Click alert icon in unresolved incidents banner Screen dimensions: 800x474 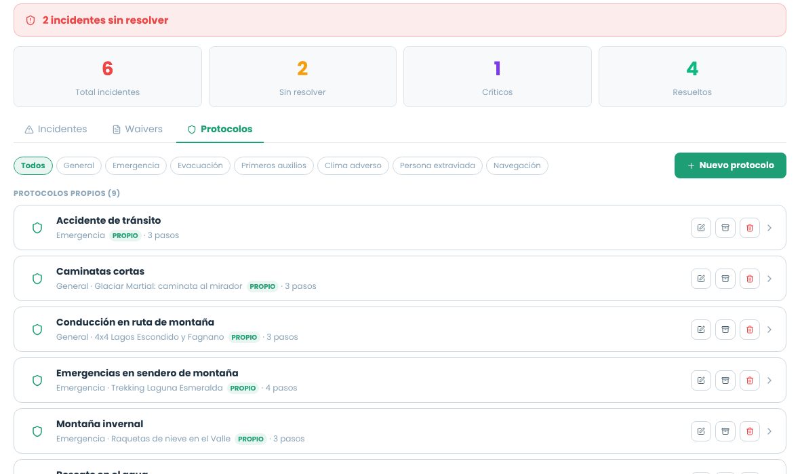(x=31, y=20)
